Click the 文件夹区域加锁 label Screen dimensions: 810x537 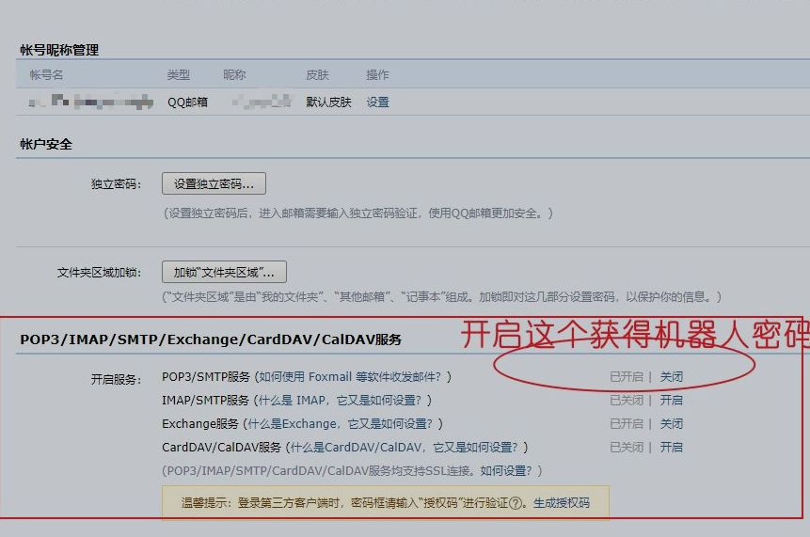[99, 273]
